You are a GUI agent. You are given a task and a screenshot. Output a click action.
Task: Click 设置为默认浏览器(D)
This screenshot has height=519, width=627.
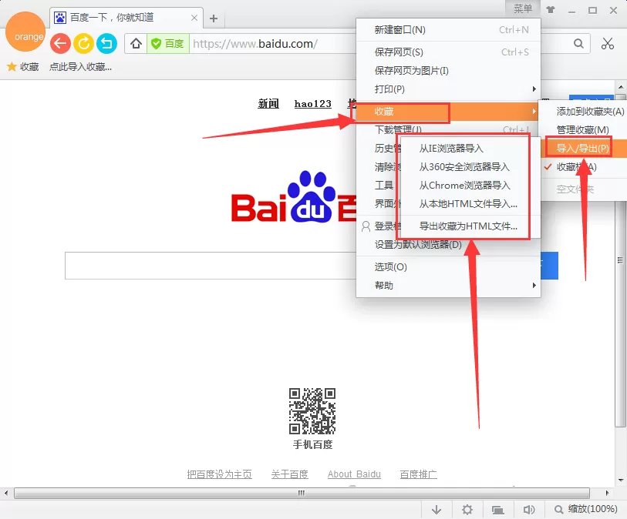[x=418, y=244]
